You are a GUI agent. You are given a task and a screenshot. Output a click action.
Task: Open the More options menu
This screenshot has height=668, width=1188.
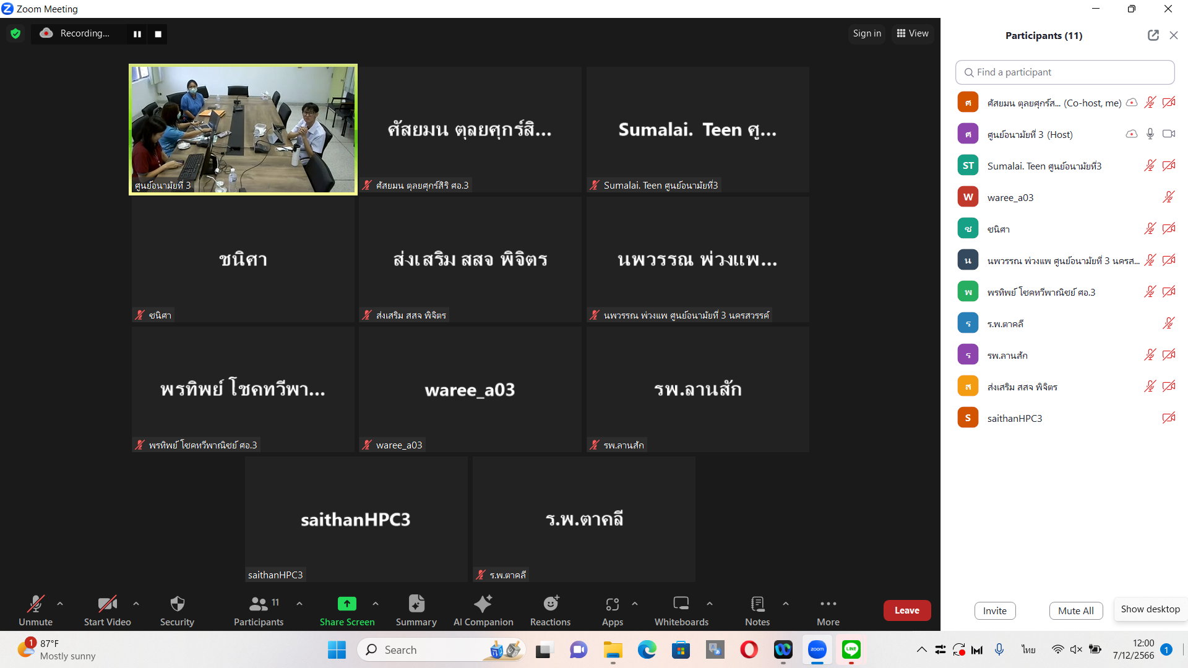click(828, 610)
